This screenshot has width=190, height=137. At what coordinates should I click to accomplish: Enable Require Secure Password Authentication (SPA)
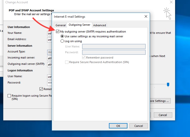pyautogui.click(x=67, y=62)
